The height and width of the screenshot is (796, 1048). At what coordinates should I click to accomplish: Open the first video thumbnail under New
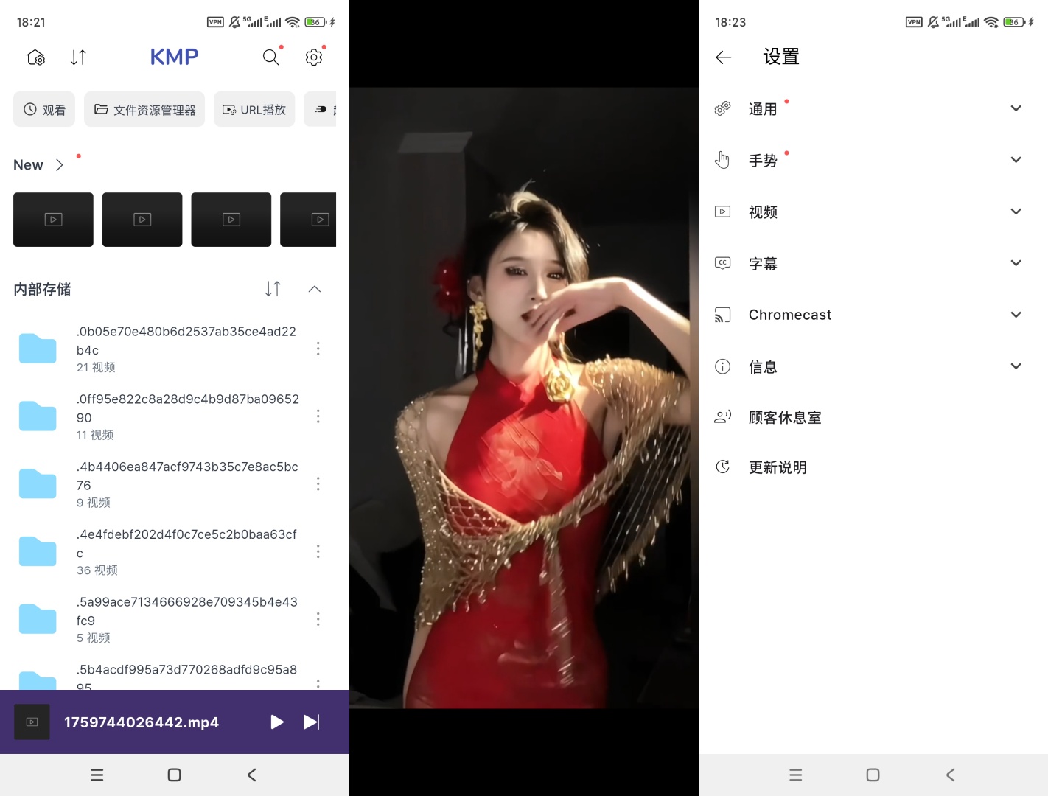(x=53, y=220)
